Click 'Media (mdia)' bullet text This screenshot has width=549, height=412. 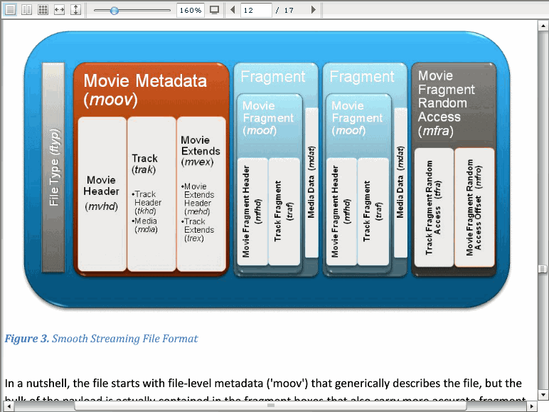coord(145,225)
